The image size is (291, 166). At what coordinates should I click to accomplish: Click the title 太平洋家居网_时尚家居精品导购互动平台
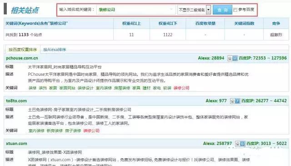[x=65, y=67]
